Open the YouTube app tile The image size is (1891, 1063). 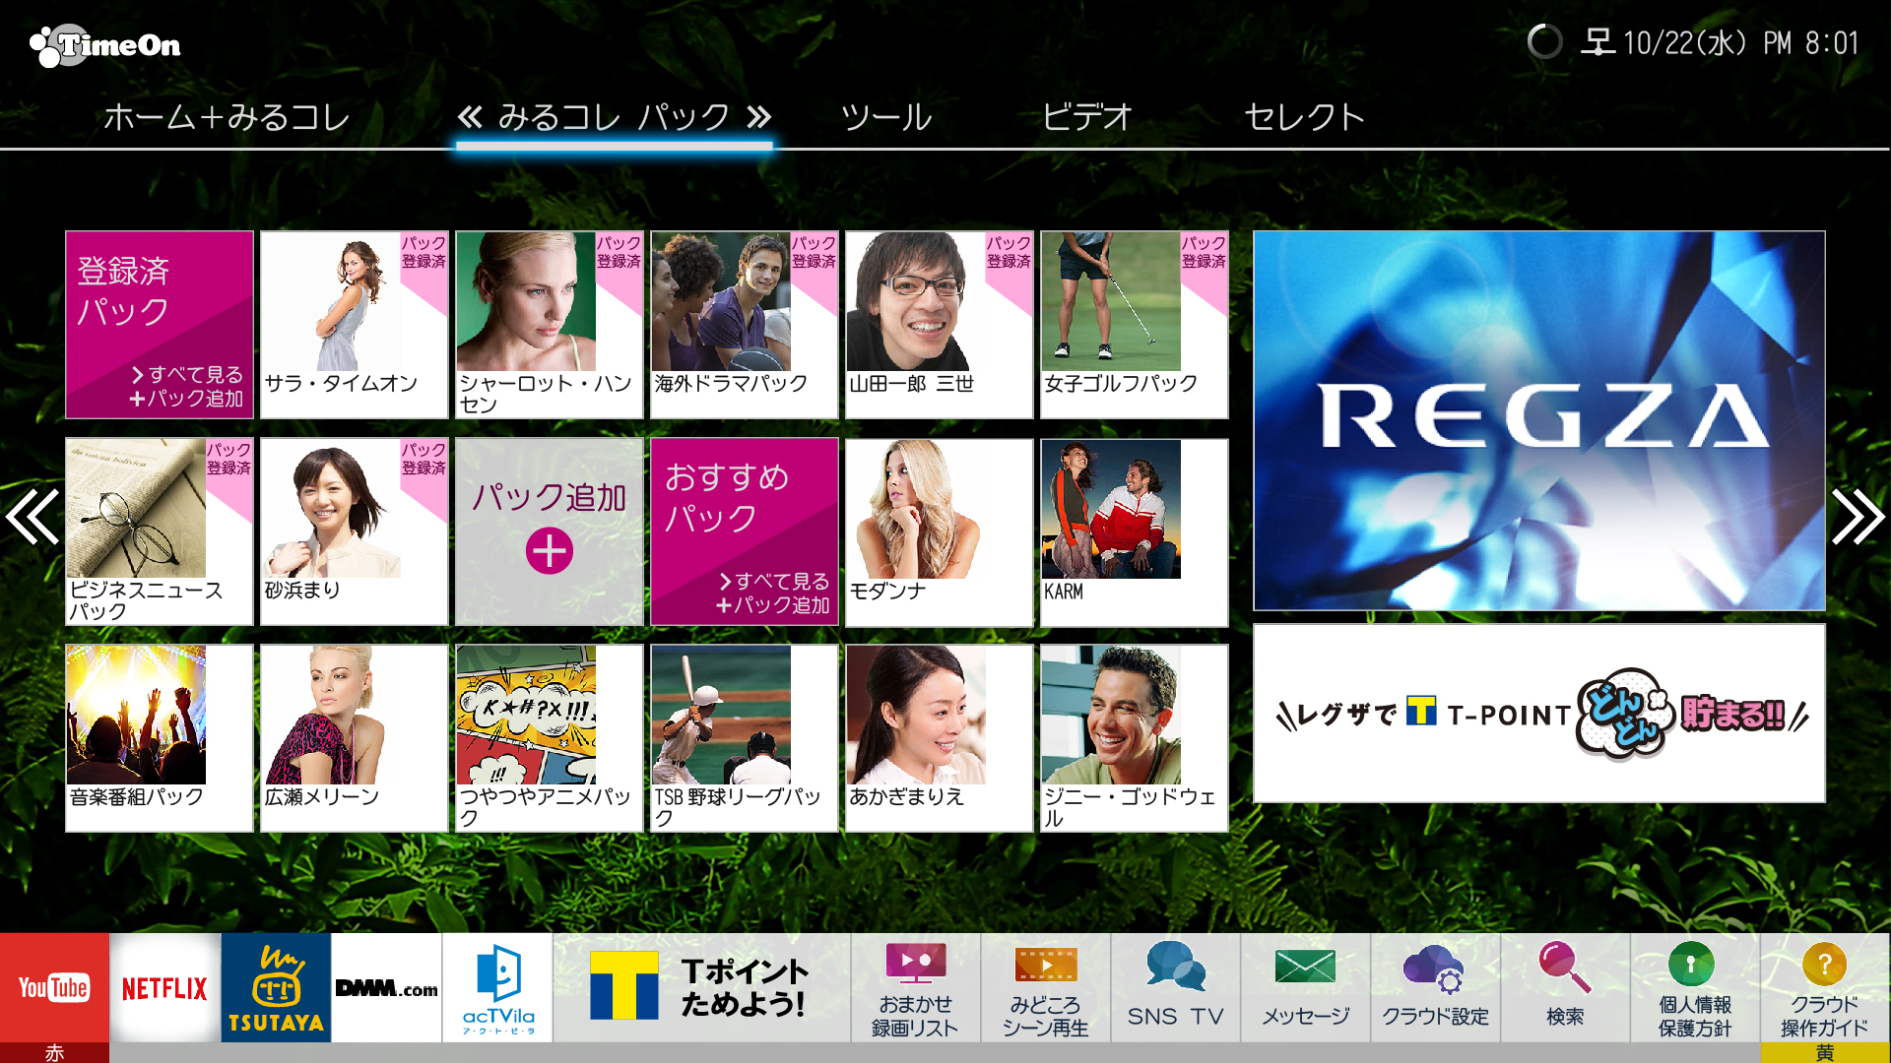point(55,987)
